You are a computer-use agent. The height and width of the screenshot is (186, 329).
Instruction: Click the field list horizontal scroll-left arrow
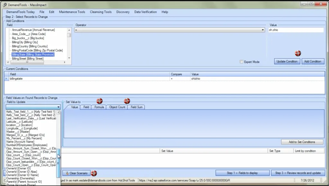8,62
